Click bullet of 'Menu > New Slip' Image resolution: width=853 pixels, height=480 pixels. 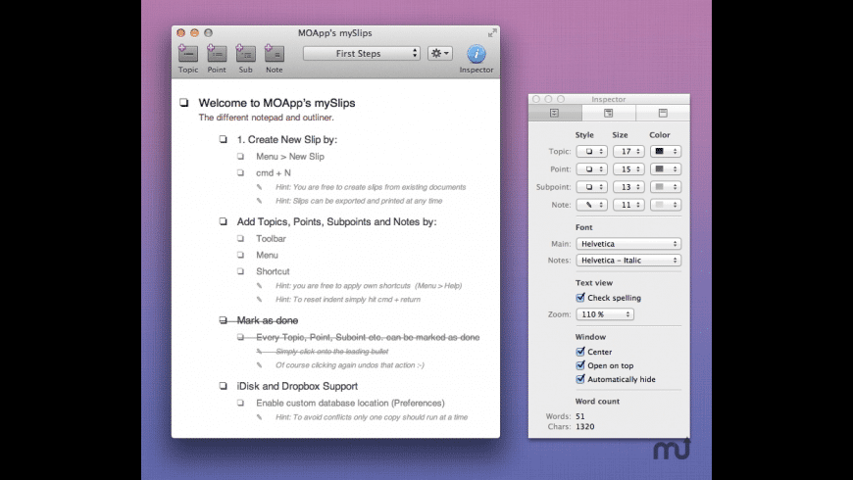pos(240,156)
